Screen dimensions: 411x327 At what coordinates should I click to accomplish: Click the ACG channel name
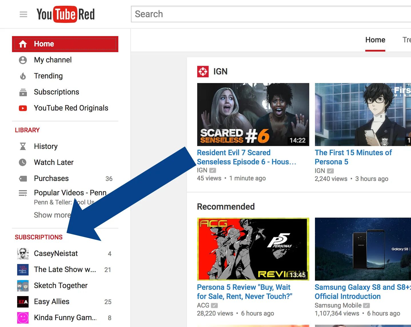pyautogui.click(x=203, y=306)
